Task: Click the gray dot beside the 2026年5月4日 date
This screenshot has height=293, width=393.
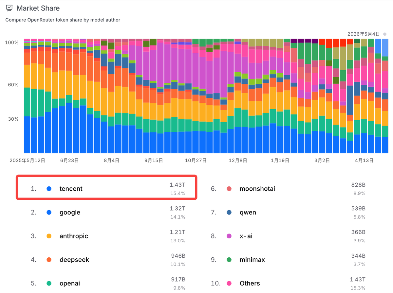Action: 385,34
